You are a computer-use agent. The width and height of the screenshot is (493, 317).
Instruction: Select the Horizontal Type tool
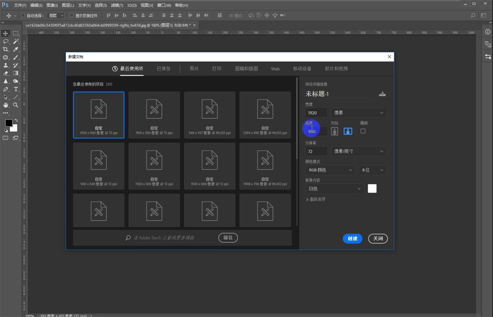click(x=16, y=89)
